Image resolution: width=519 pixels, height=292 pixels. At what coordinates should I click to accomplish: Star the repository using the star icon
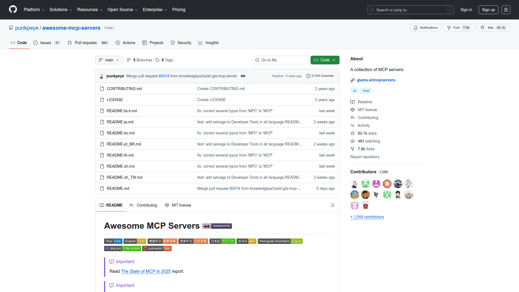(483, 27)
